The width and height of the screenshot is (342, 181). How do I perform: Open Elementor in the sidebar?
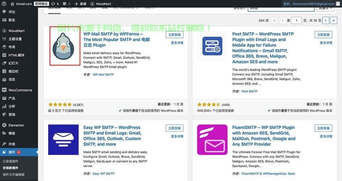tap(16, 125)
